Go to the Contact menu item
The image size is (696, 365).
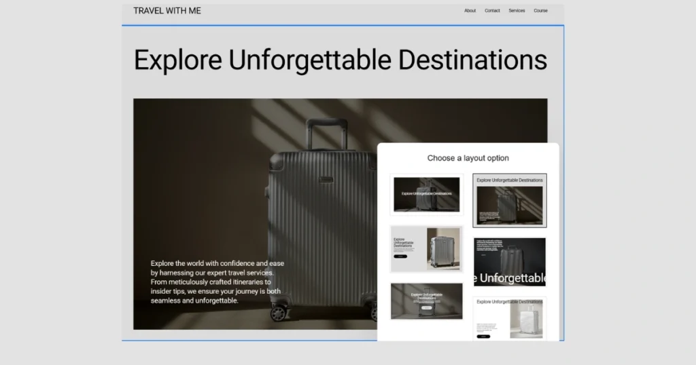[492, 11]
